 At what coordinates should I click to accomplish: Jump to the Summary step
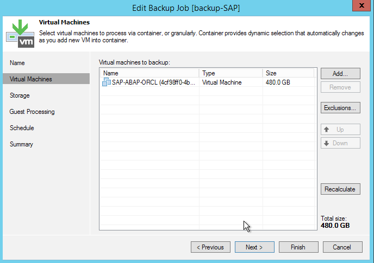coord(21,144)
